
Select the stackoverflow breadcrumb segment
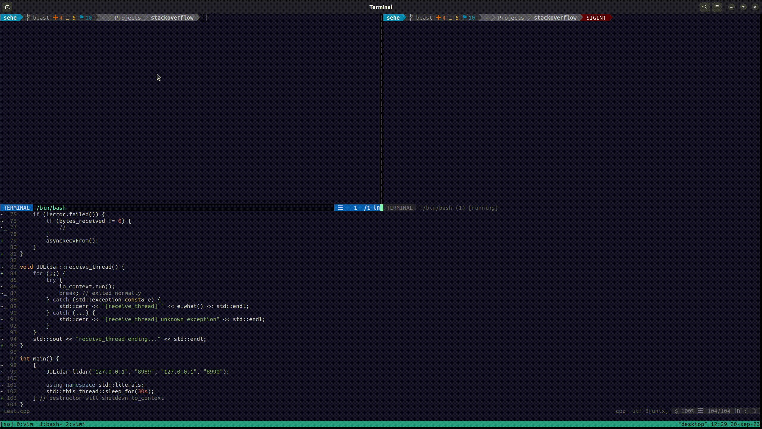(x=172, y=18)
